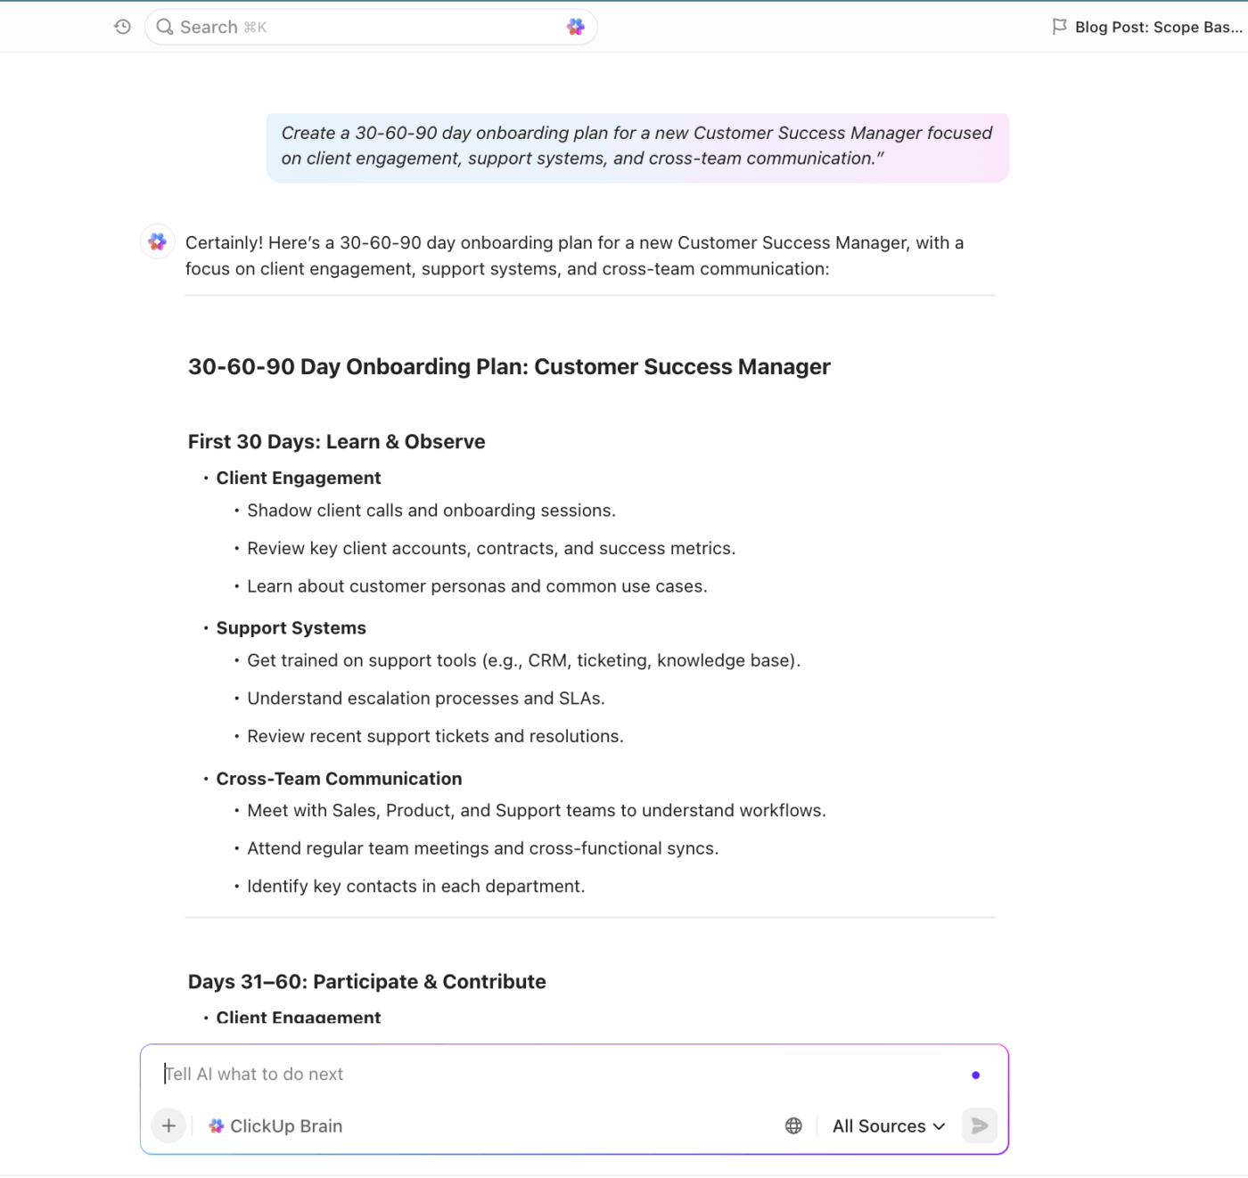
Task: Click the flag icon next to Blog Post
Action: pos(1059,26)
